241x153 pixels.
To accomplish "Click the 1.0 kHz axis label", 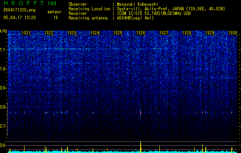I will click(x=3, y=69).
